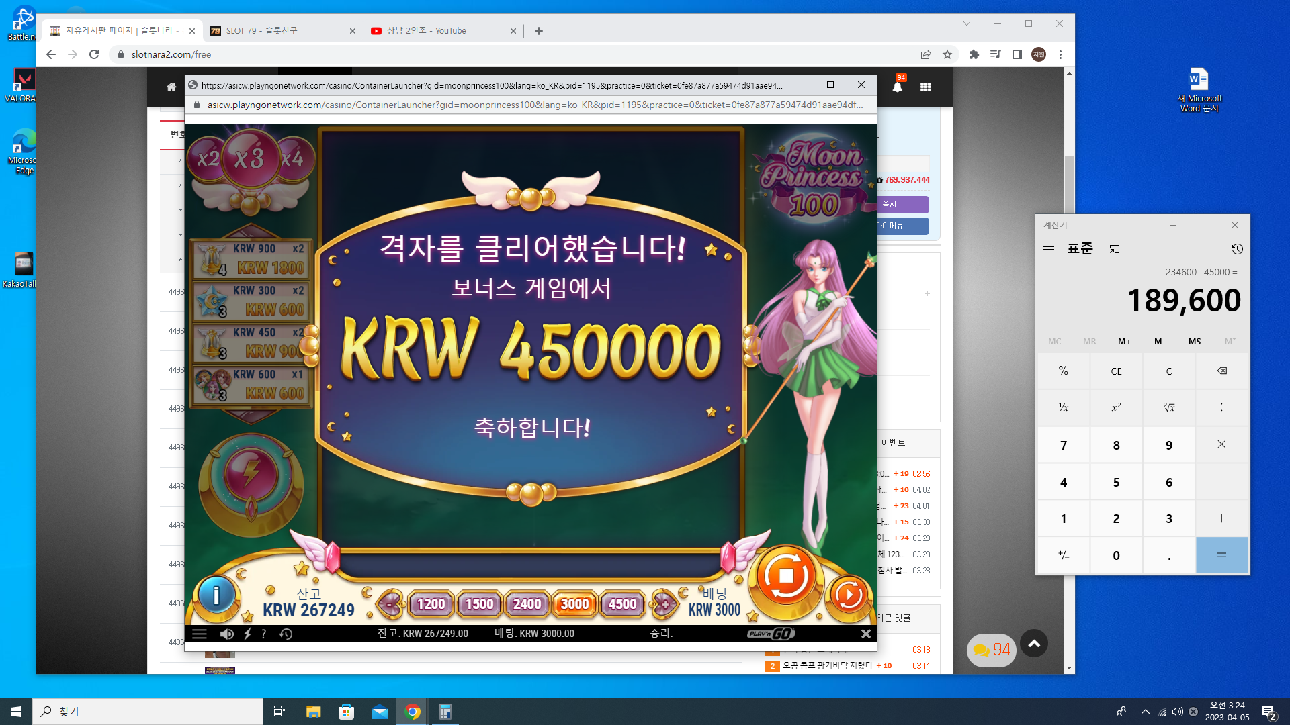Open Task View on the taskbar
Viewport: 1290px width, 725px height.
[x=279, y=712]
